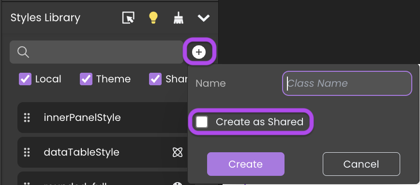Click the palette icon below dataTableStyle
The image size is (420, 185).
(178, 184)
